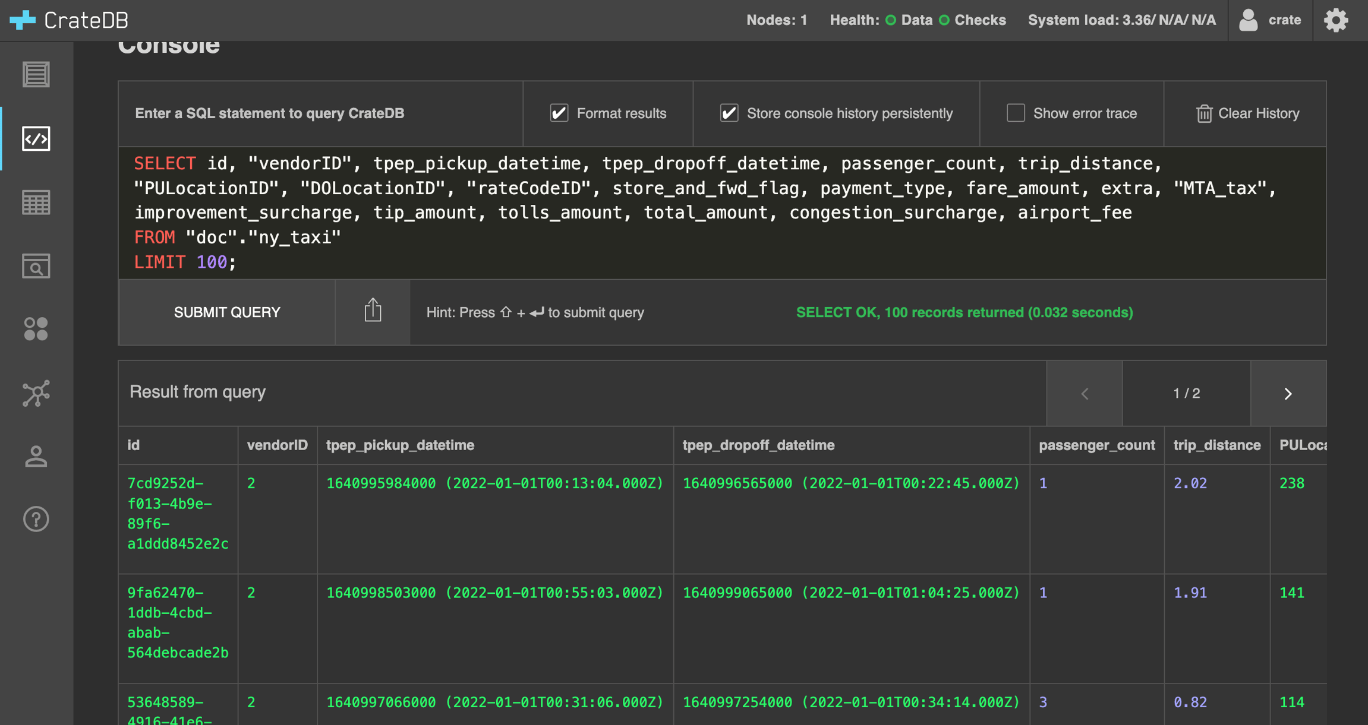Select the SQL Console sidebar icon
This screenshot has height=725, width=1368.
coord(36,139)
